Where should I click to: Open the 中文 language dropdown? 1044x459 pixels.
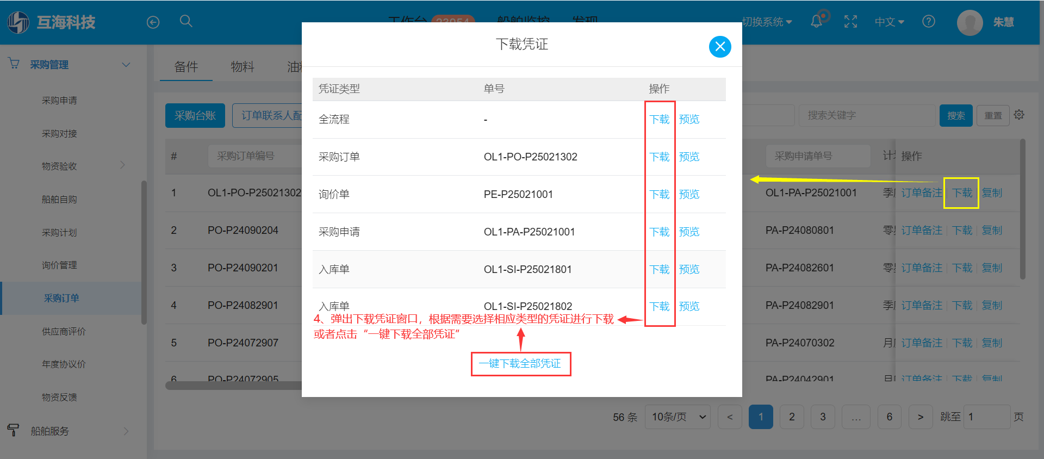tap(889, 22)
